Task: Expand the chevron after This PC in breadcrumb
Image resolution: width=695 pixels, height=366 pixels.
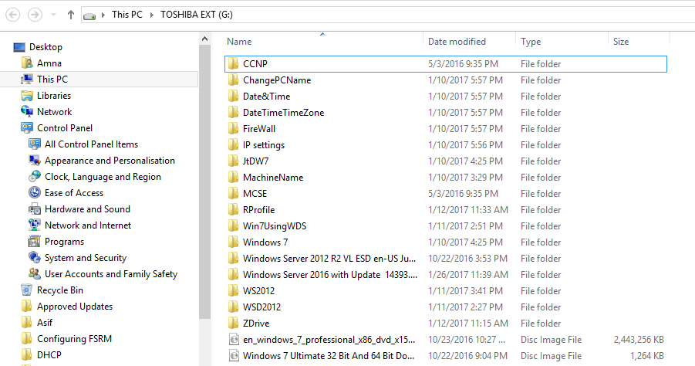Action: [152, 15]
